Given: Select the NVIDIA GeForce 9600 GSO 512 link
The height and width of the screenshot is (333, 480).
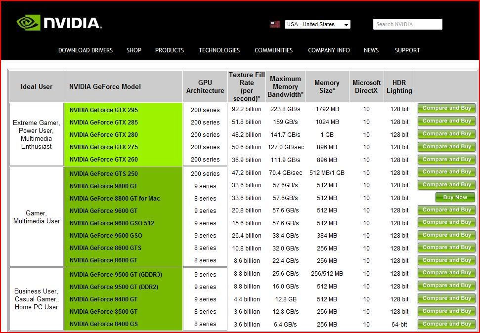Looking at the screenshot, I should (x=112, y=223).
